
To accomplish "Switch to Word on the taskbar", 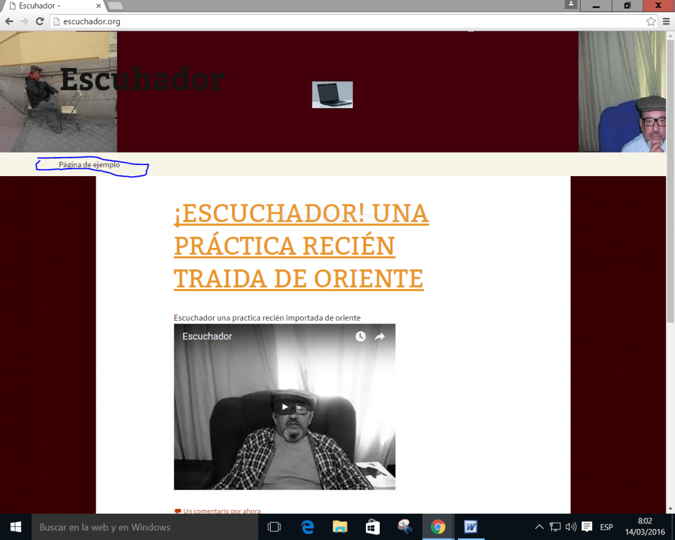I will (x=471, y=527).
